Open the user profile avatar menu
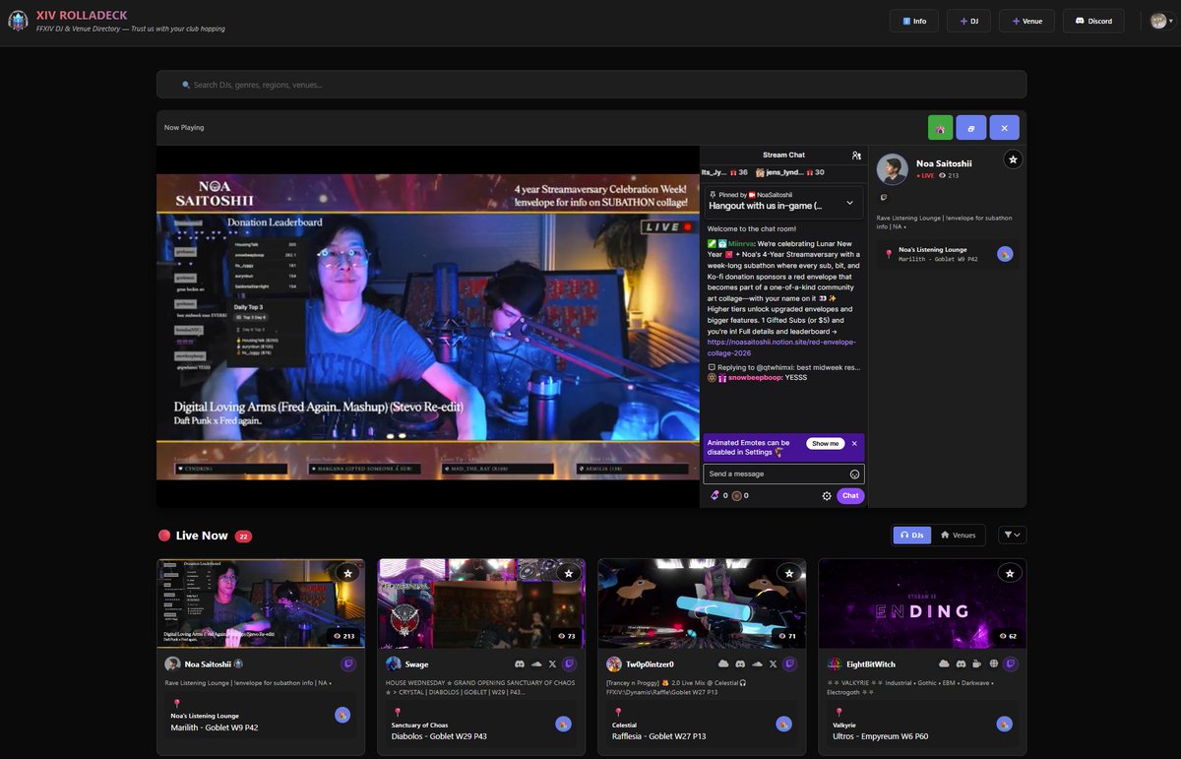The height and width of the screenshot is (759, 1181). [1161, 21]
